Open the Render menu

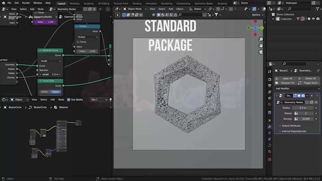point(26,3)
